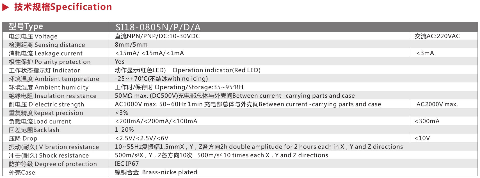Select the Polarity protection Yes value
This screenshot has width=480, height=178.
[120, 62]
